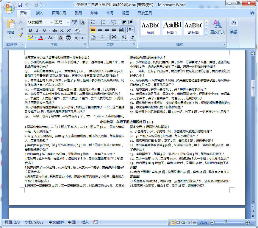Increase paragraph indent

tap(130, 22)
